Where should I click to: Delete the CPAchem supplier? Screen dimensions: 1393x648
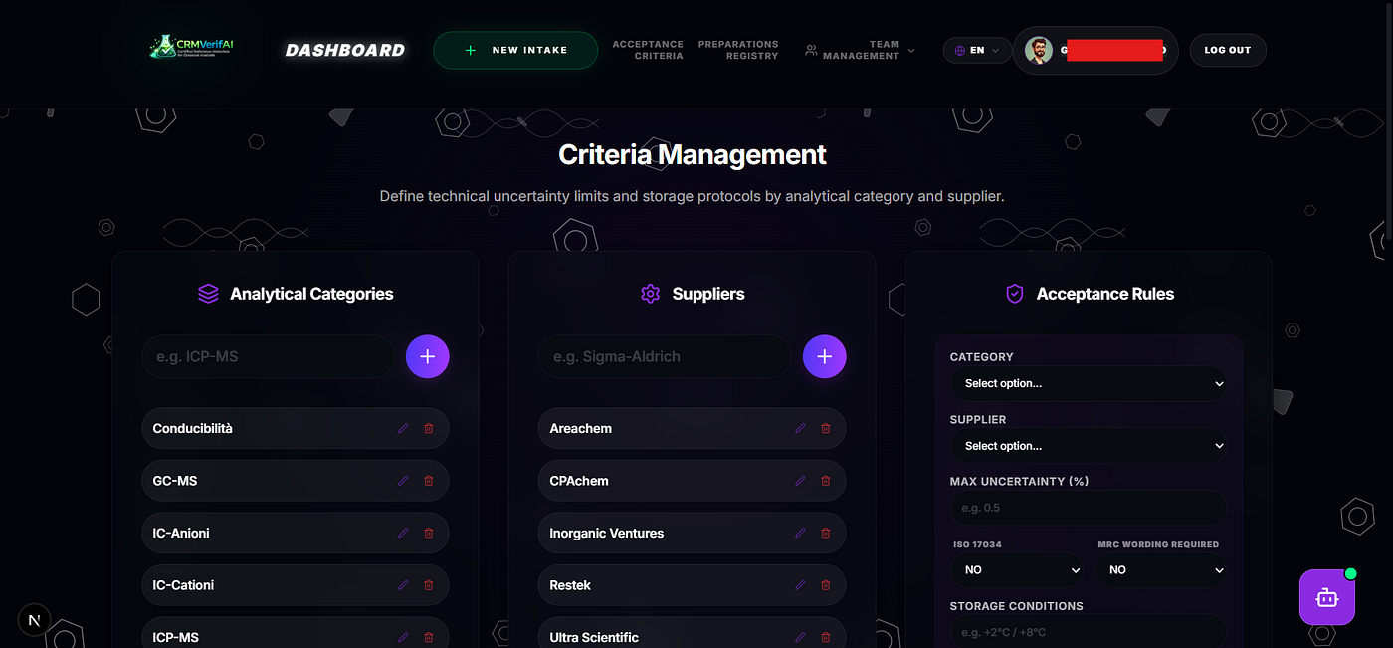(825, 481)
